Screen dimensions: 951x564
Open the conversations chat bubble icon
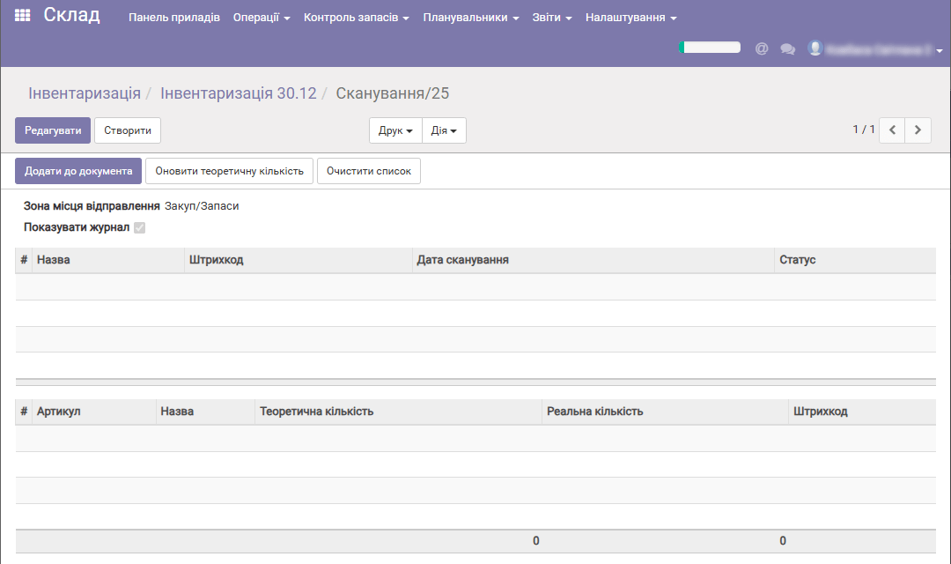click(x=788, y=49)
